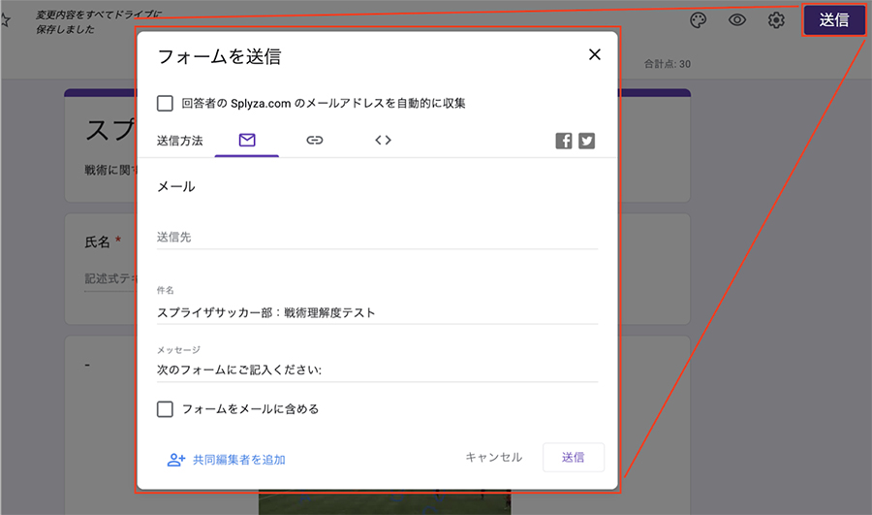
Task: Click the 送信 button in the dialog
Action: click(x=574, y=458)
